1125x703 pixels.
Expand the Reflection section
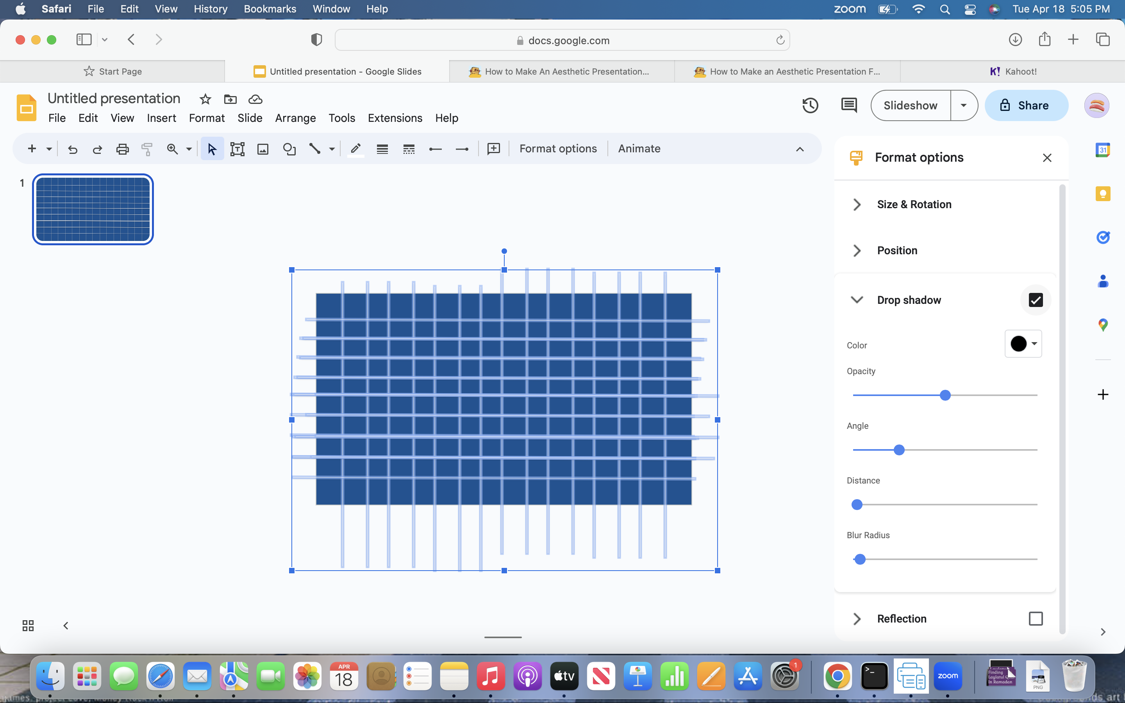click(x=856, y=618)
